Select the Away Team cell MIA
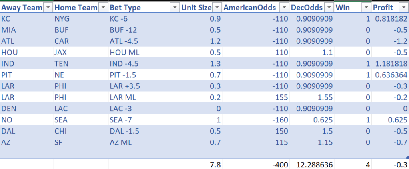Viewport: 409px width, 169px height. pyautogui.click(x=8, y=29)
